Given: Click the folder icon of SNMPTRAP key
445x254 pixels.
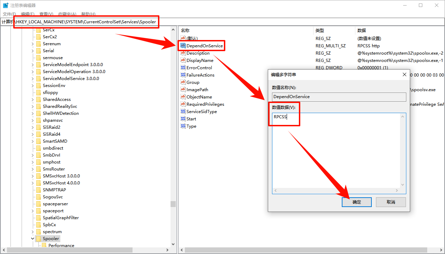Looking at the screenshot, I should 38,190.
